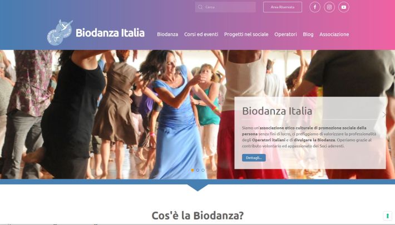Expand the Progetti nel sociale menu
This screenshot has height=225, width=395.
coord(246,34)
